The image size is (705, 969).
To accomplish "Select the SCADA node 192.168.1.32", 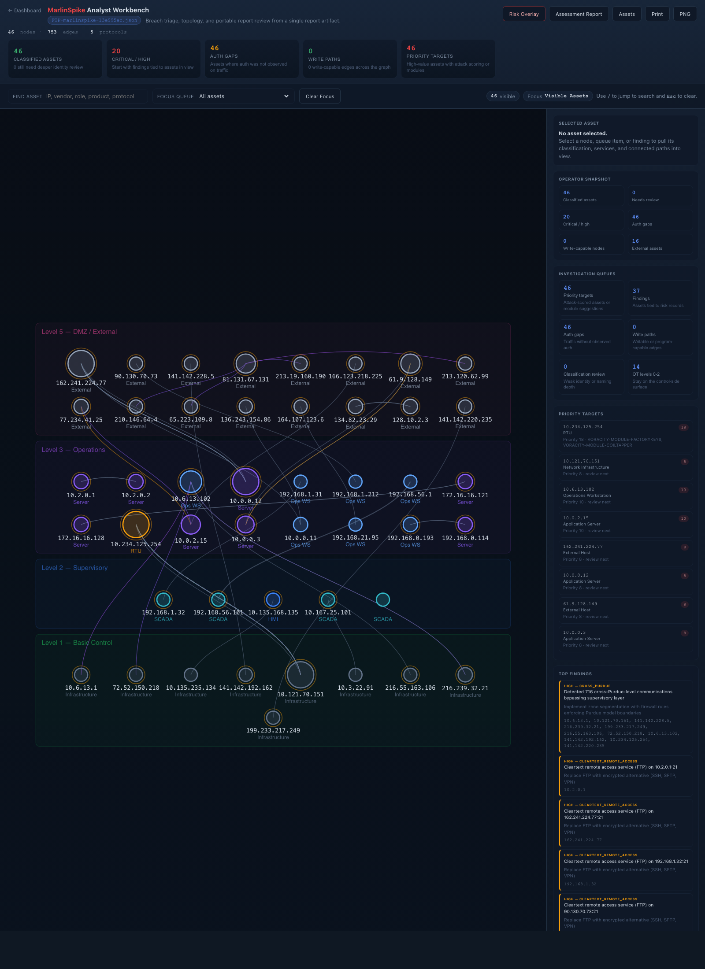I will point(163,599).
